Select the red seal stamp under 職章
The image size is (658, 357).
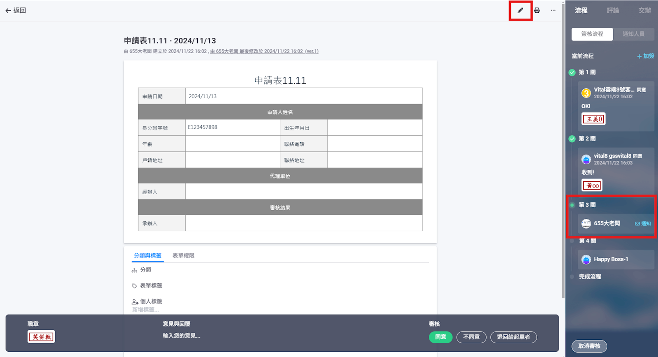point(41,337)
